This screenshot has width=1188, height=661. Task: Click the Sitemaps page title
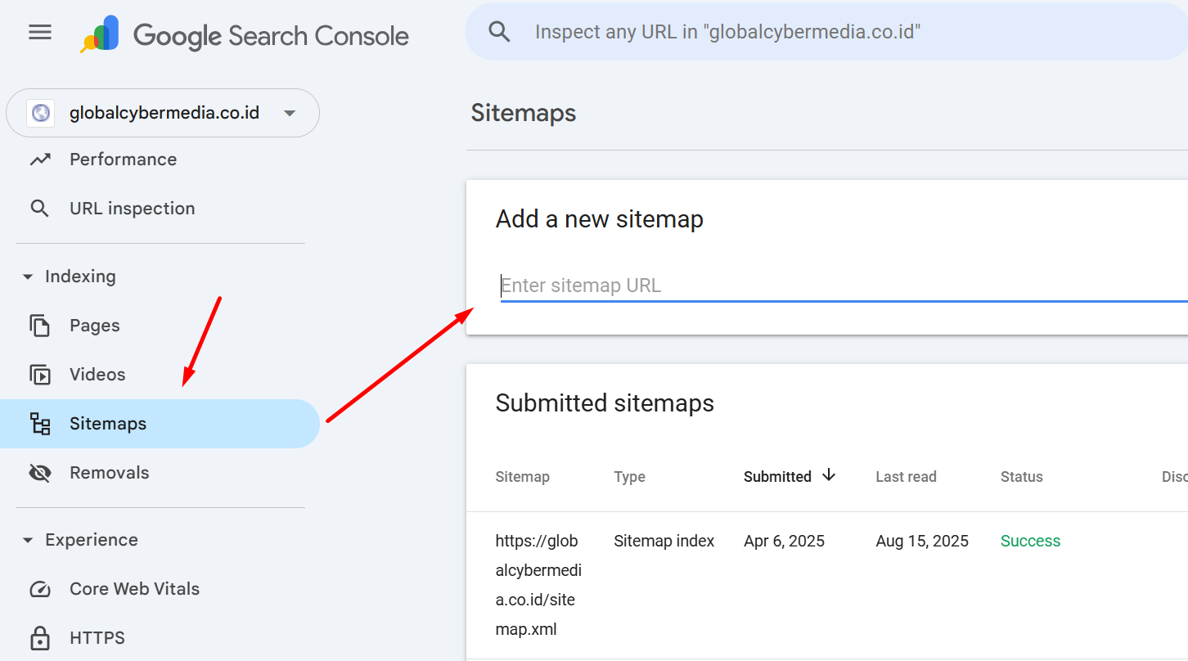coord(524,113)
